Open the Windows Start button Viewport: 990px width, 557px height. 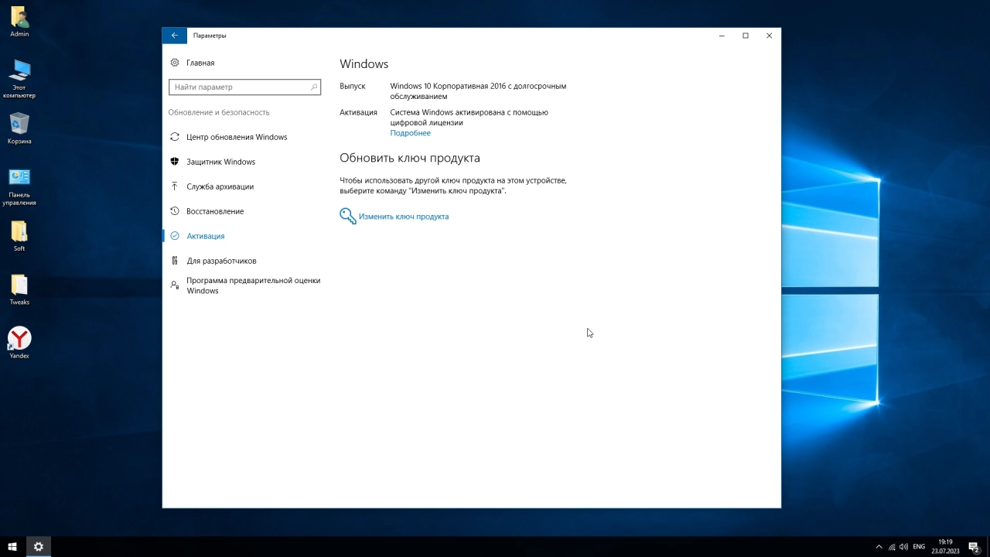[x=12, y=546]
